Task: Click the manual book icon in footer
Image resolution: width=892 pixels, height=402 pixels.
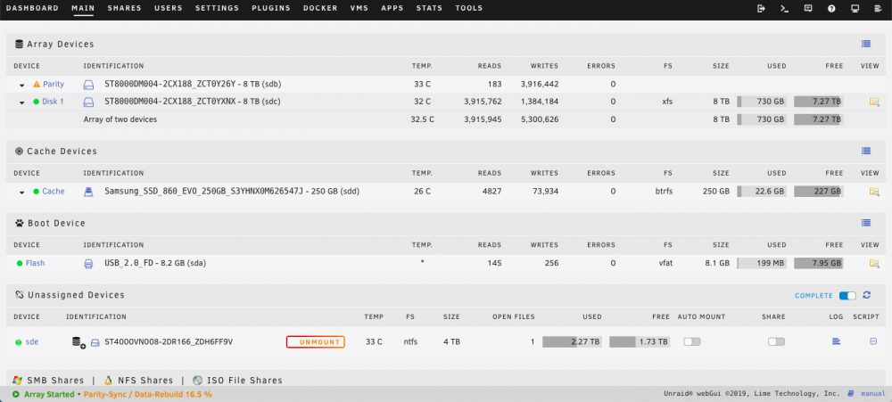Action: [850, 393]
